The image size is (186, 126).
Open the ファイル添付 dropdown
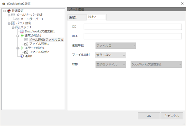tap(111, 55)
